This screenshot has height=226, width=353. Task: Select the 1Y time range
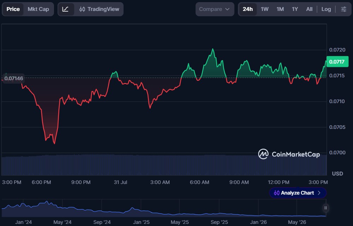point(295,9)
